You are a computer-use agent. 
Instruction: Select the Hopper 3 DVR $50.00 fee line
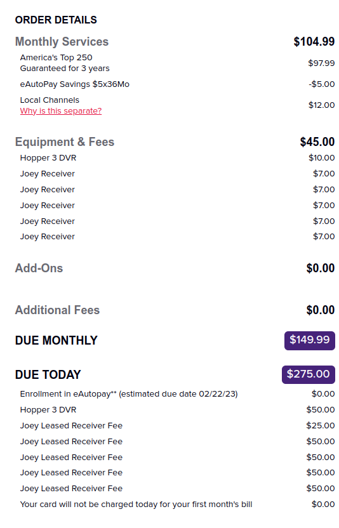tap(177, 410)
